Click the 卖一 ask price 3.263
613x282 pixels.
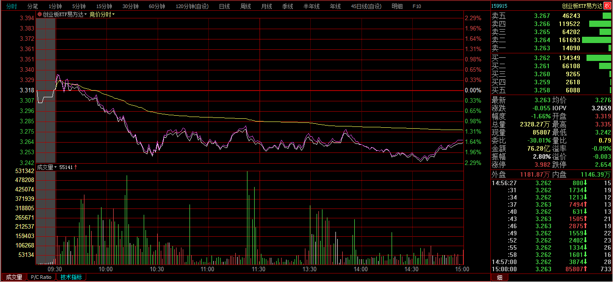tap(542, 48)
